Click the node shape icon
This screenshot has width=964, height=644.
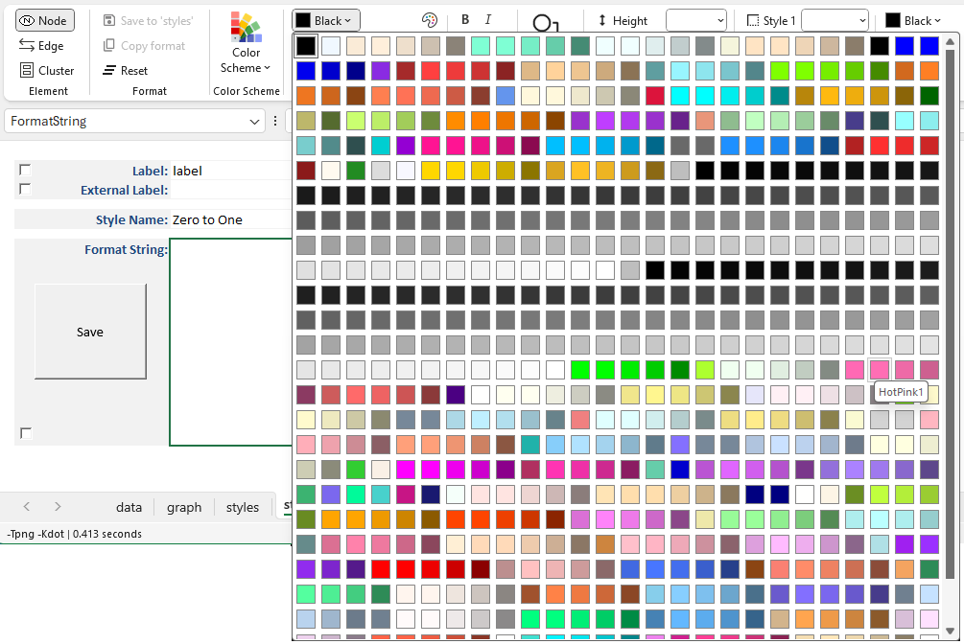click(543, 23)
